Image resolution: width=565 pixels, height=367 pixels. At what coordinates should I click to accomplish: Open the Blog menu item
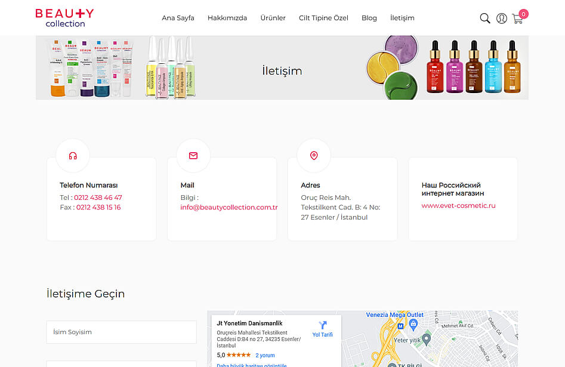point(369,18)
